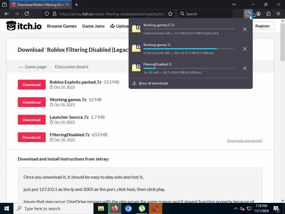Click the forward navigation arrow

point(16,14)
